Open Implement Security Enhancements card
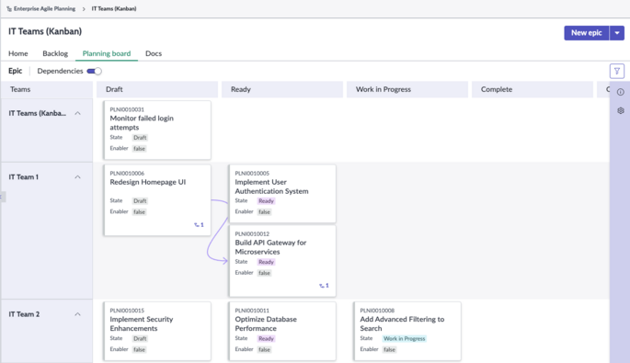 [x=157, y=331]
